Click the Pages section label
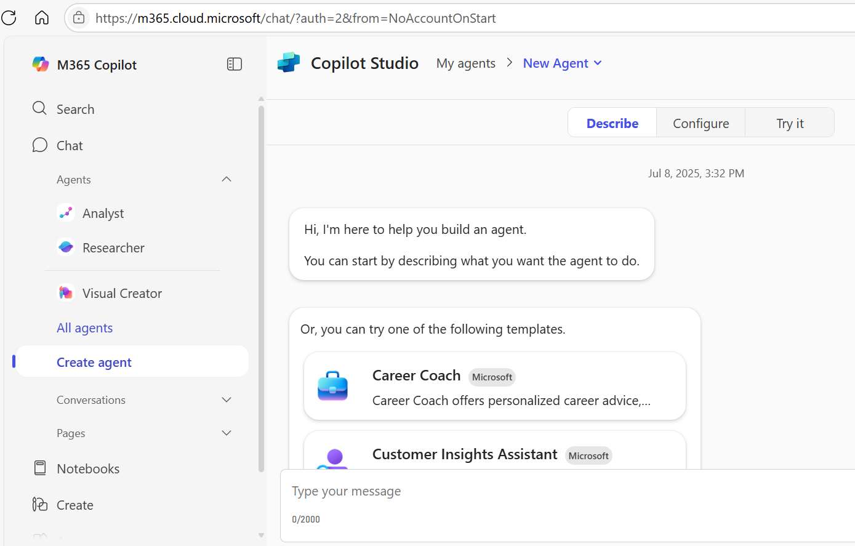Image resolution: width=855 pixels, height=546 pixels. [71, 433]
